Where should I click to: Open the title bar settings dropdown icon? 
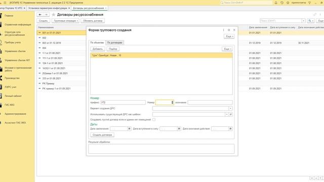coord(309,3)
